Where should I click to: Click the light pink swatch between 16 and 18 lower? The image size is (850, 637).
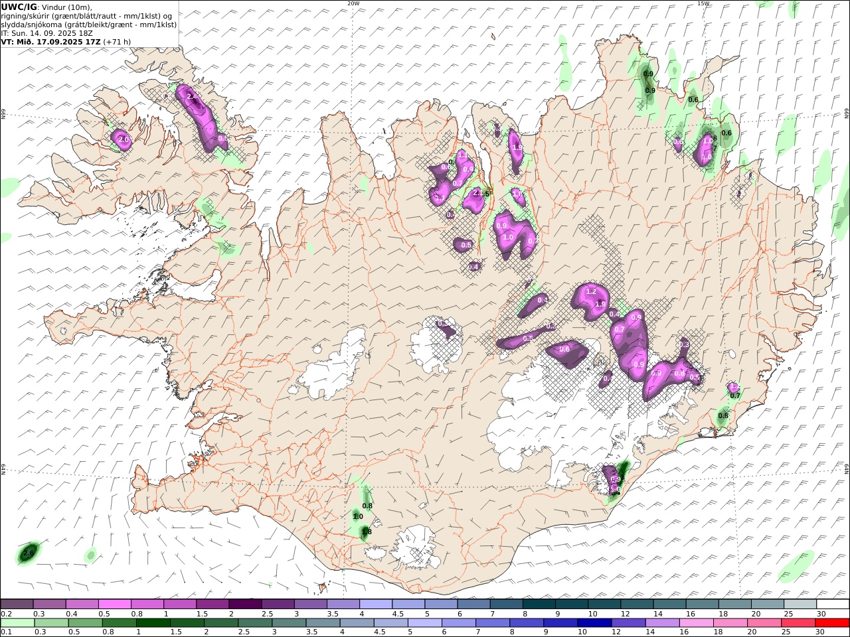coord(697,622)
